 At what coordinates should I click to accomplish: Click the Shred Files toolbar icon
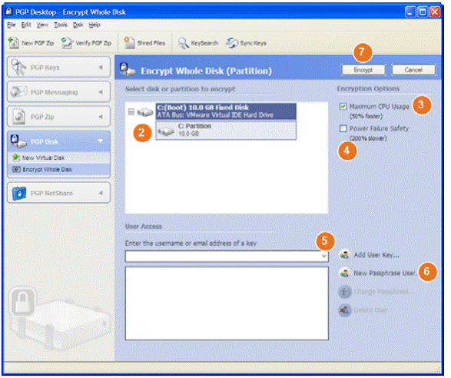coord(129,43)
